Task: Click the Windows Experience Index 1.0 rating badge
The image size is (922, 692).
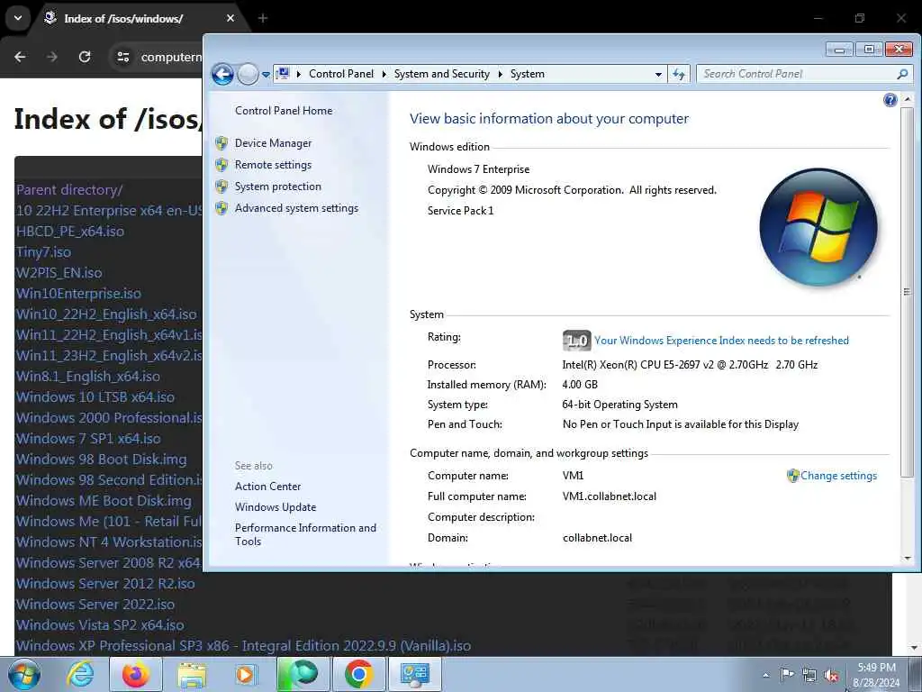Action: click(576, 340)
